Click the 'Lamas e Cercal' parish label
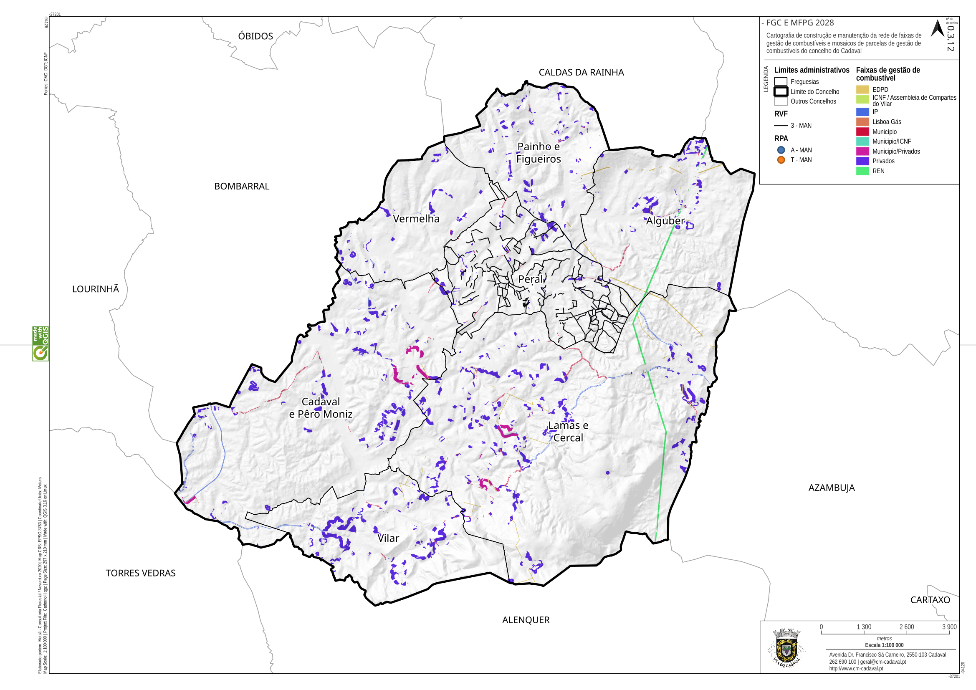 [x=568, y=432]
